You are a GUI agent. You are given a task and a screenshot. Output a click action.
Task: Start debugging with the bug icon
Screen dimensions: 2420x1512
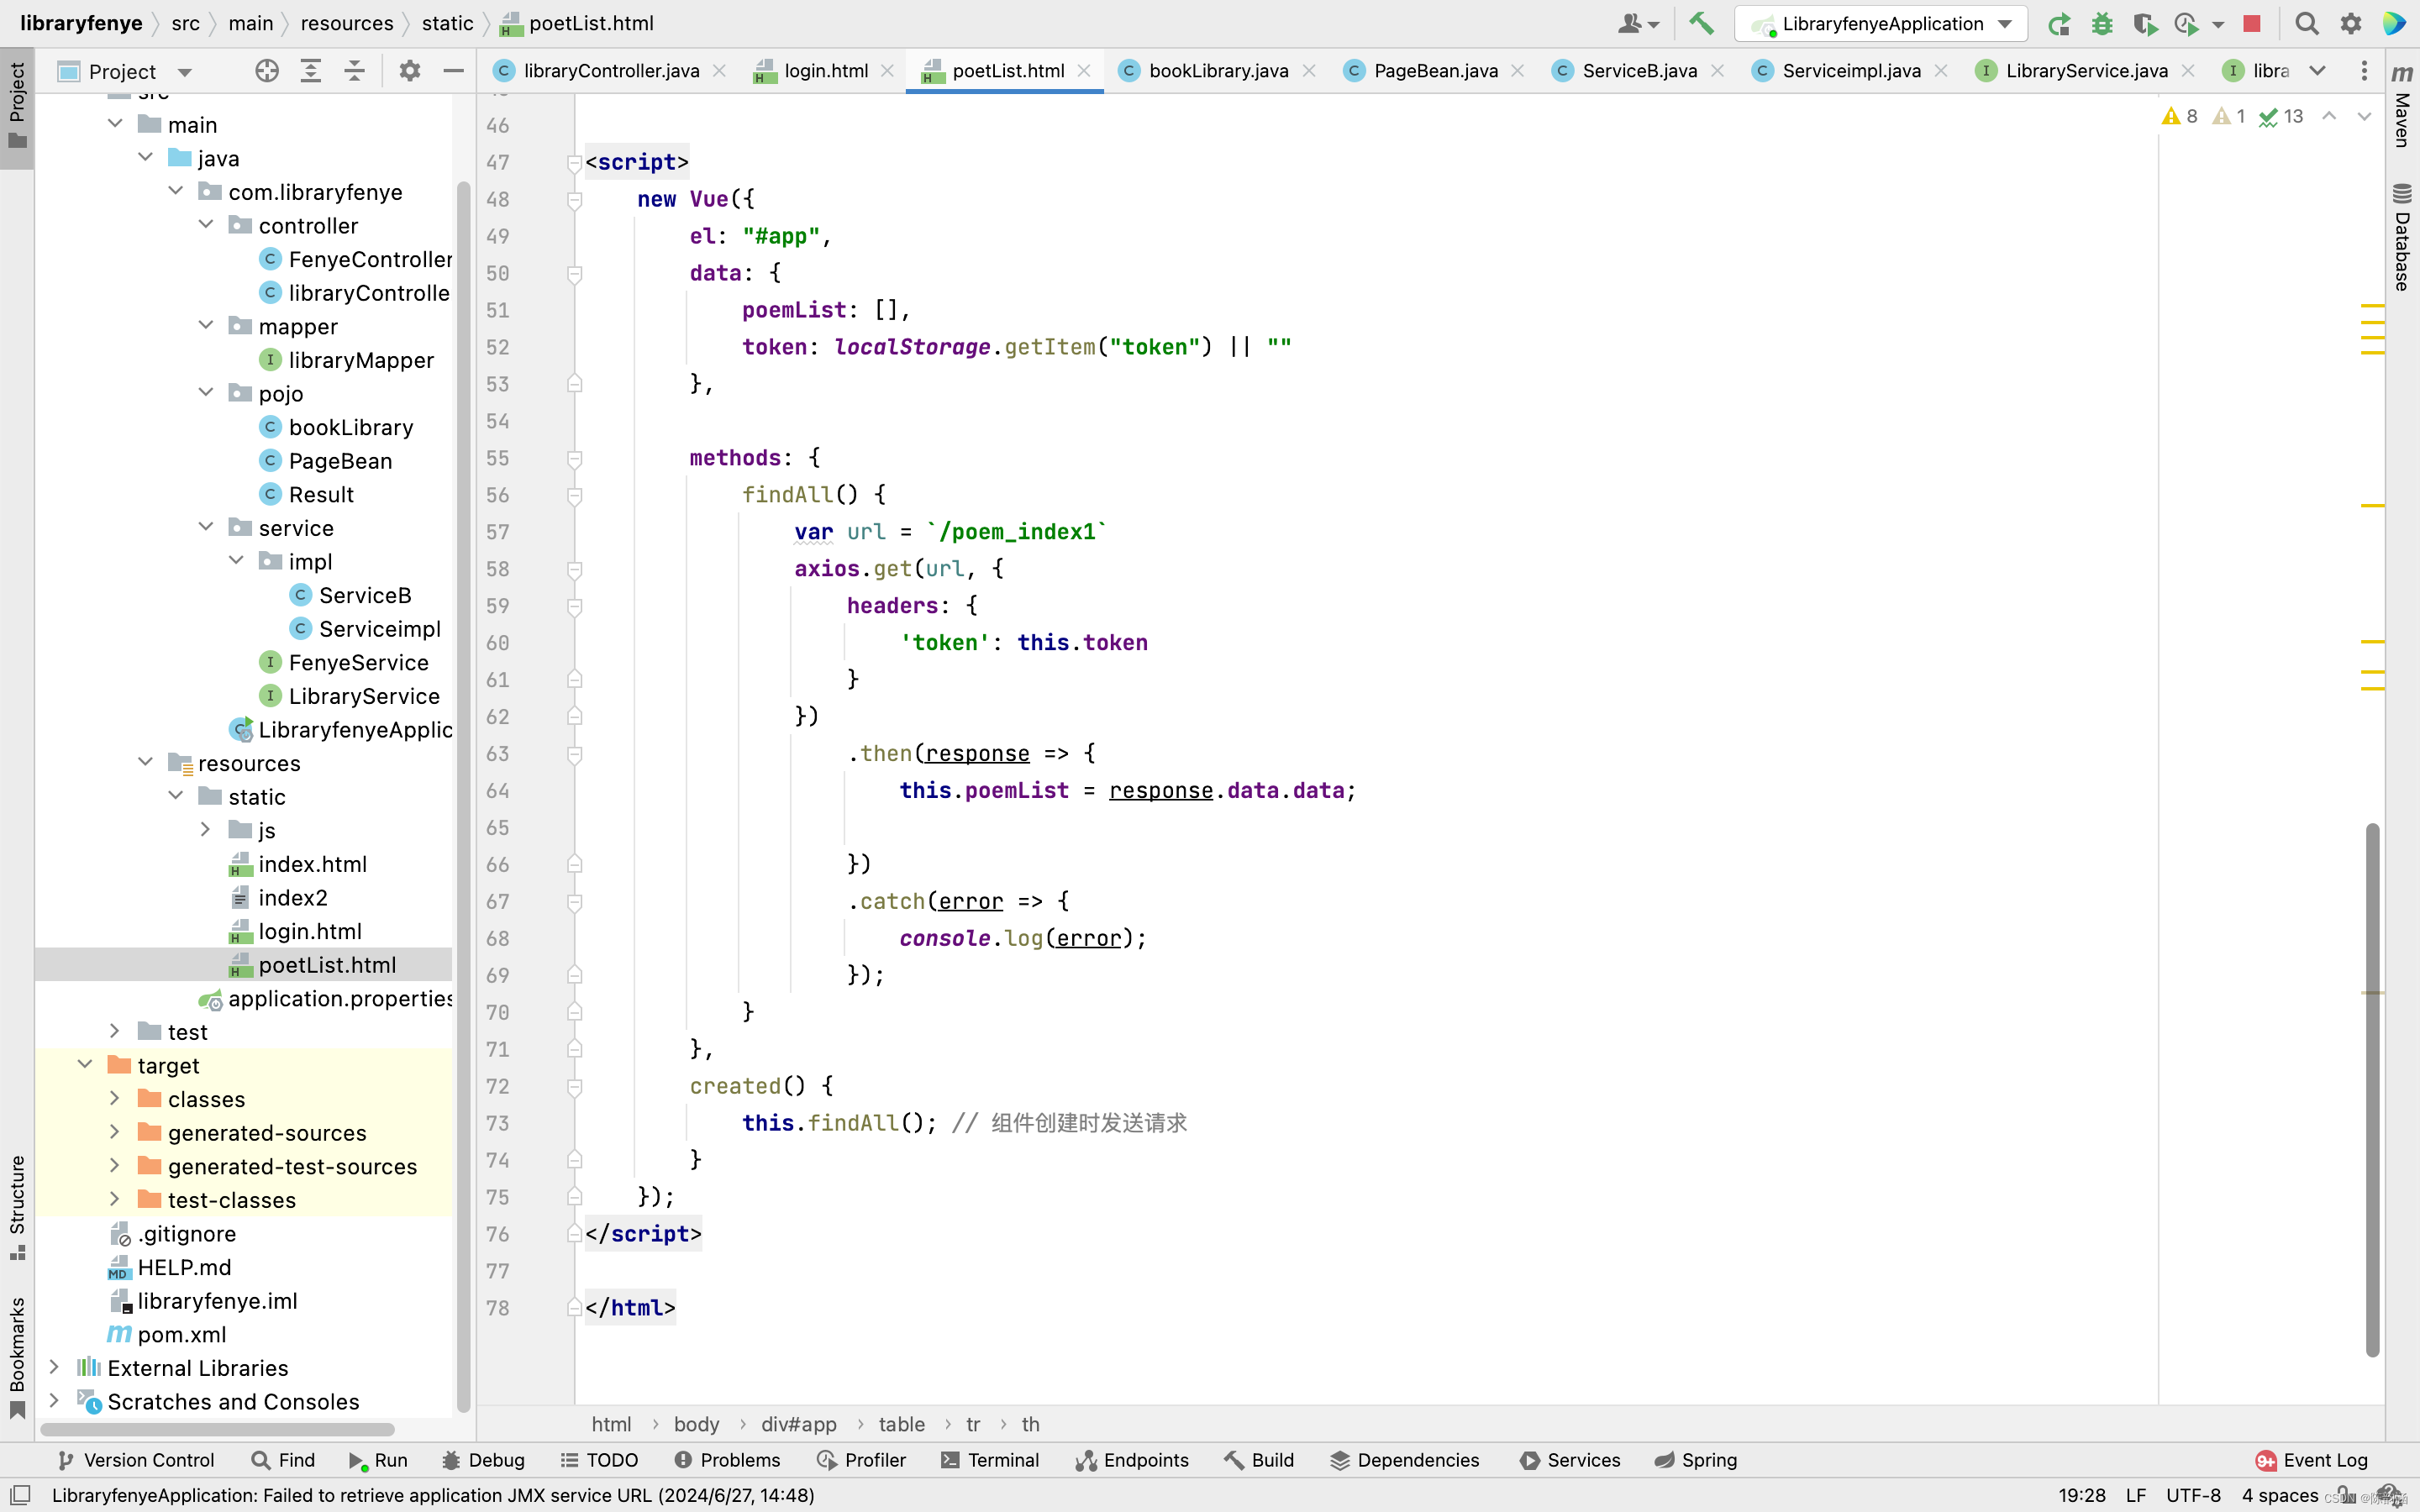[x=2102, y=23]
